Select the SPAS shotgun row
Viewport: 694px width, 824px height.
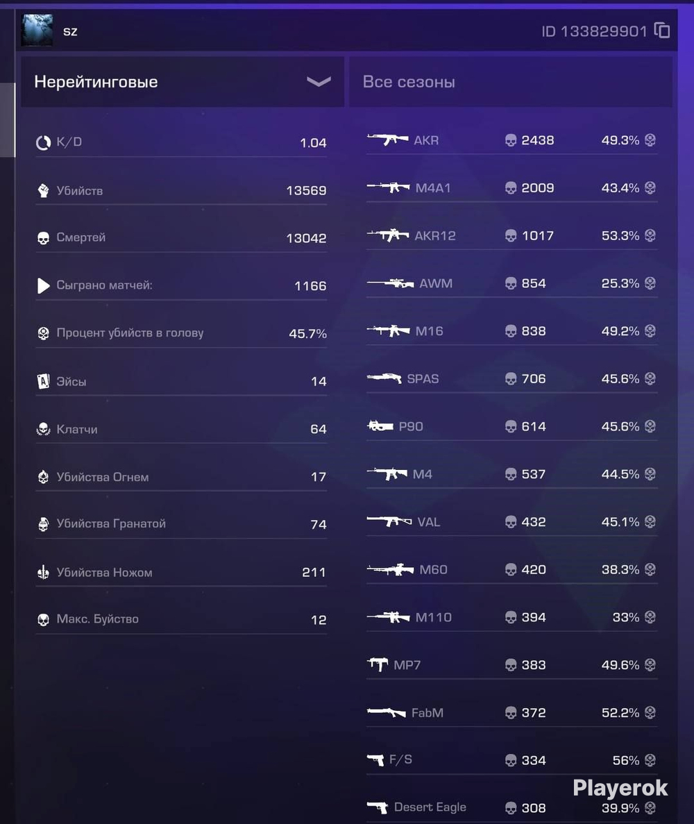[511, 379]
